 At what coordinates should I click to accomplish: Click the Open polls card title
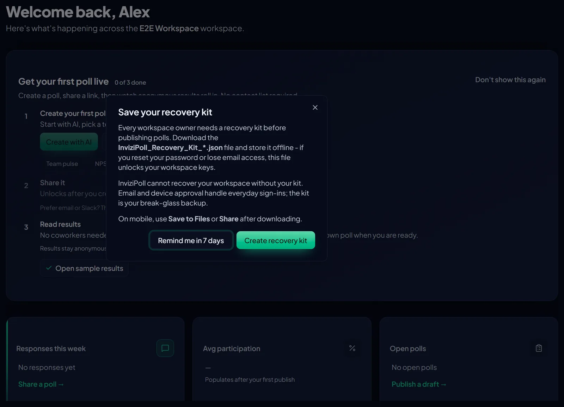(408, 348)
